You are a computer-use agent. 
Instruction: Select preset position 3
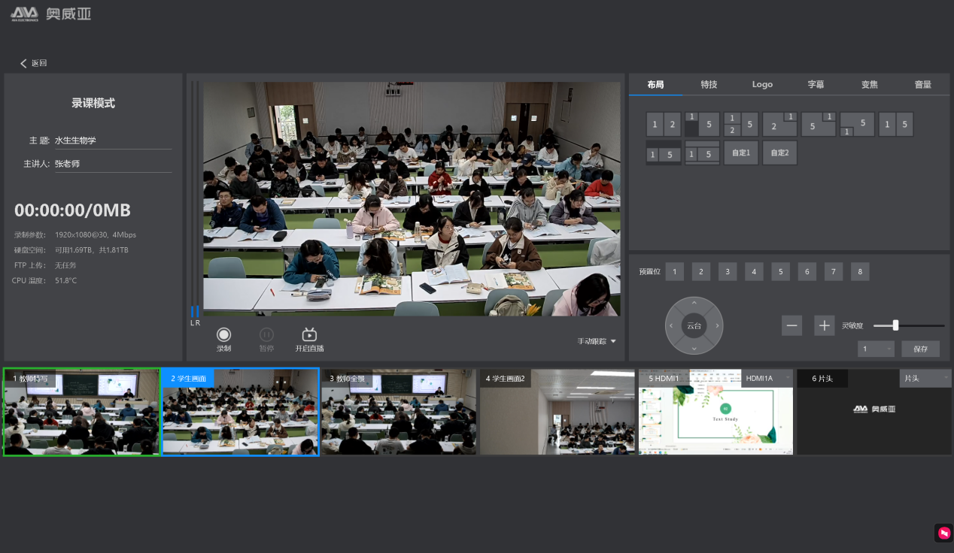[x=727, y=272]
